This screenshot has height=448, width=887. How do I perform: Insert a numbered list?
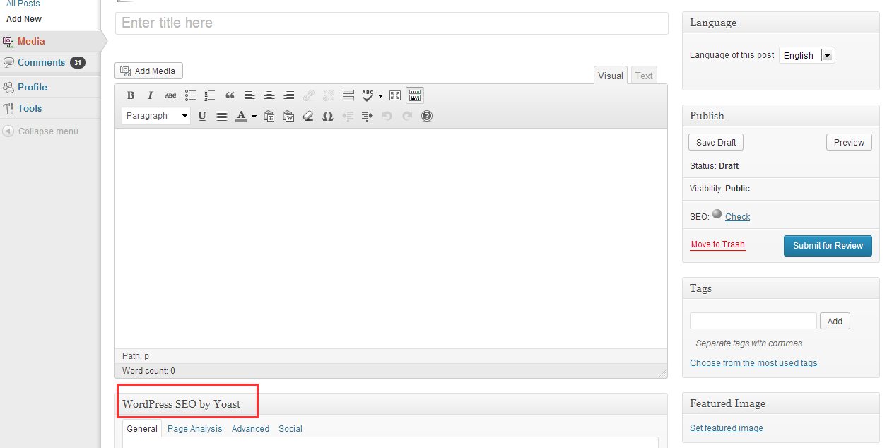tap(209, 95)
